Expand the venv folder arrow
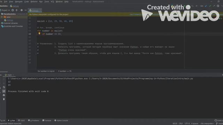 [x=2, y=17]
